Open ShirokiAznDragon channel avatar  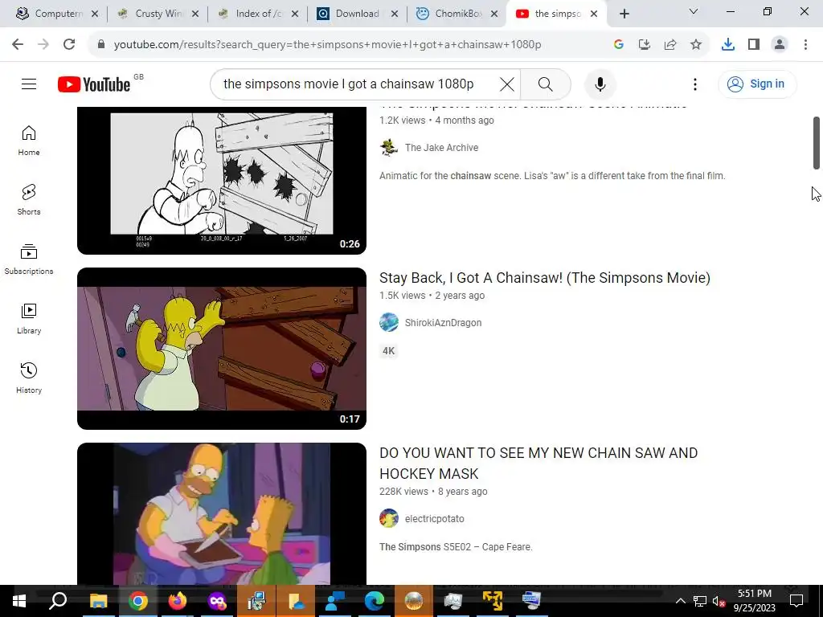[x=389, y=322]
